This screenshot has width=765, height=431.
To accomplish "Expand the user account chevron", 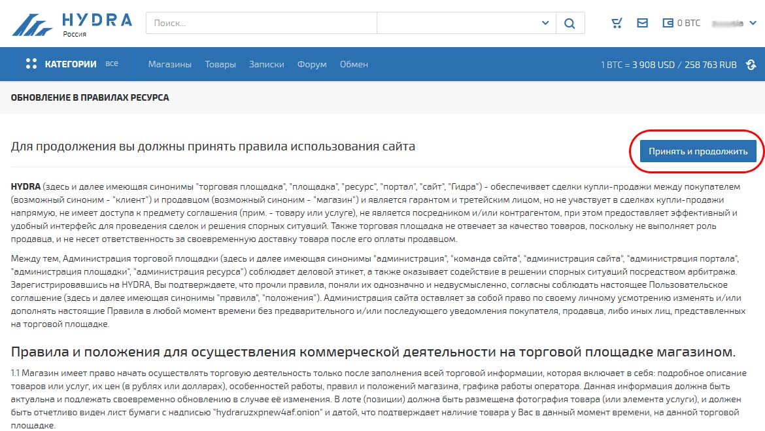I will 753,23.
